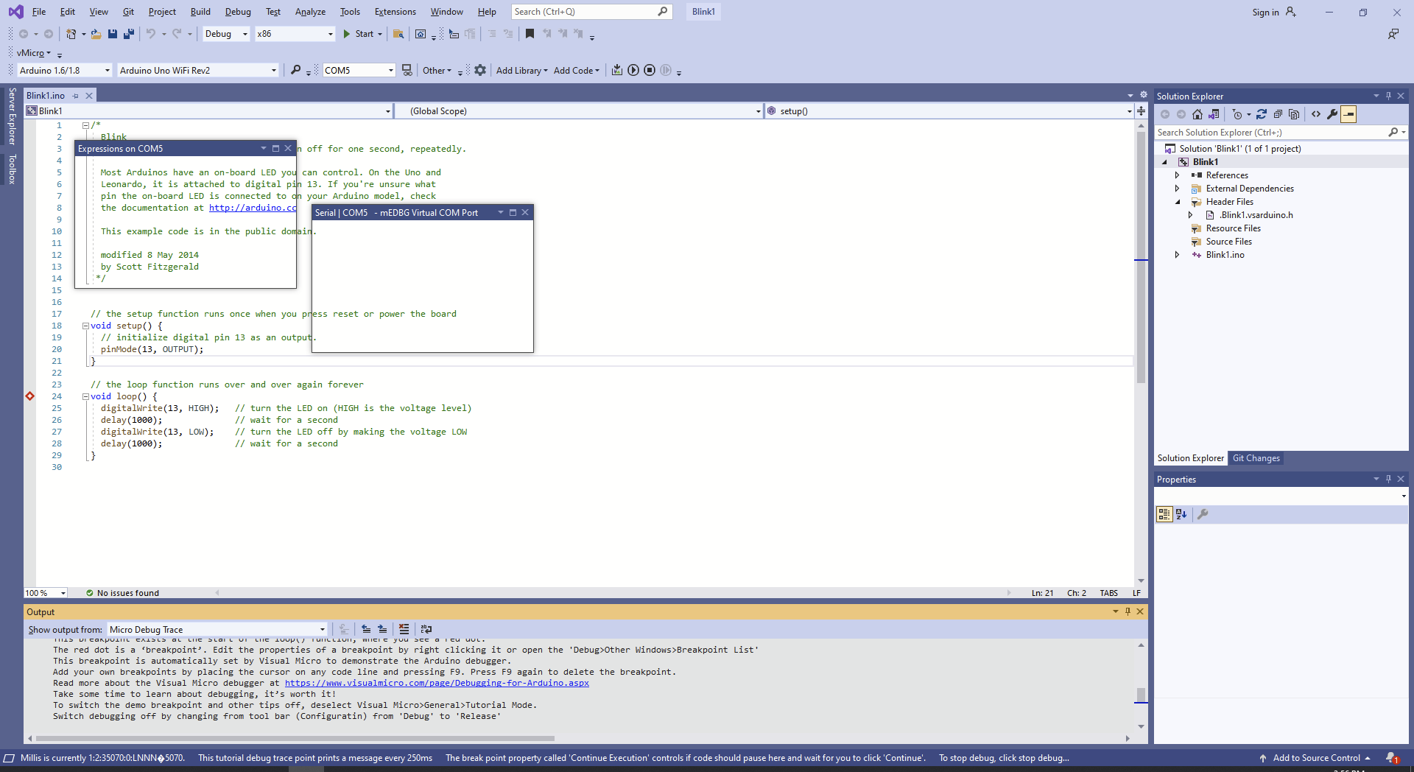Click the editor vertical scrollbar thumb
Screen dimensions: 1414x772
click(1141, 258)
